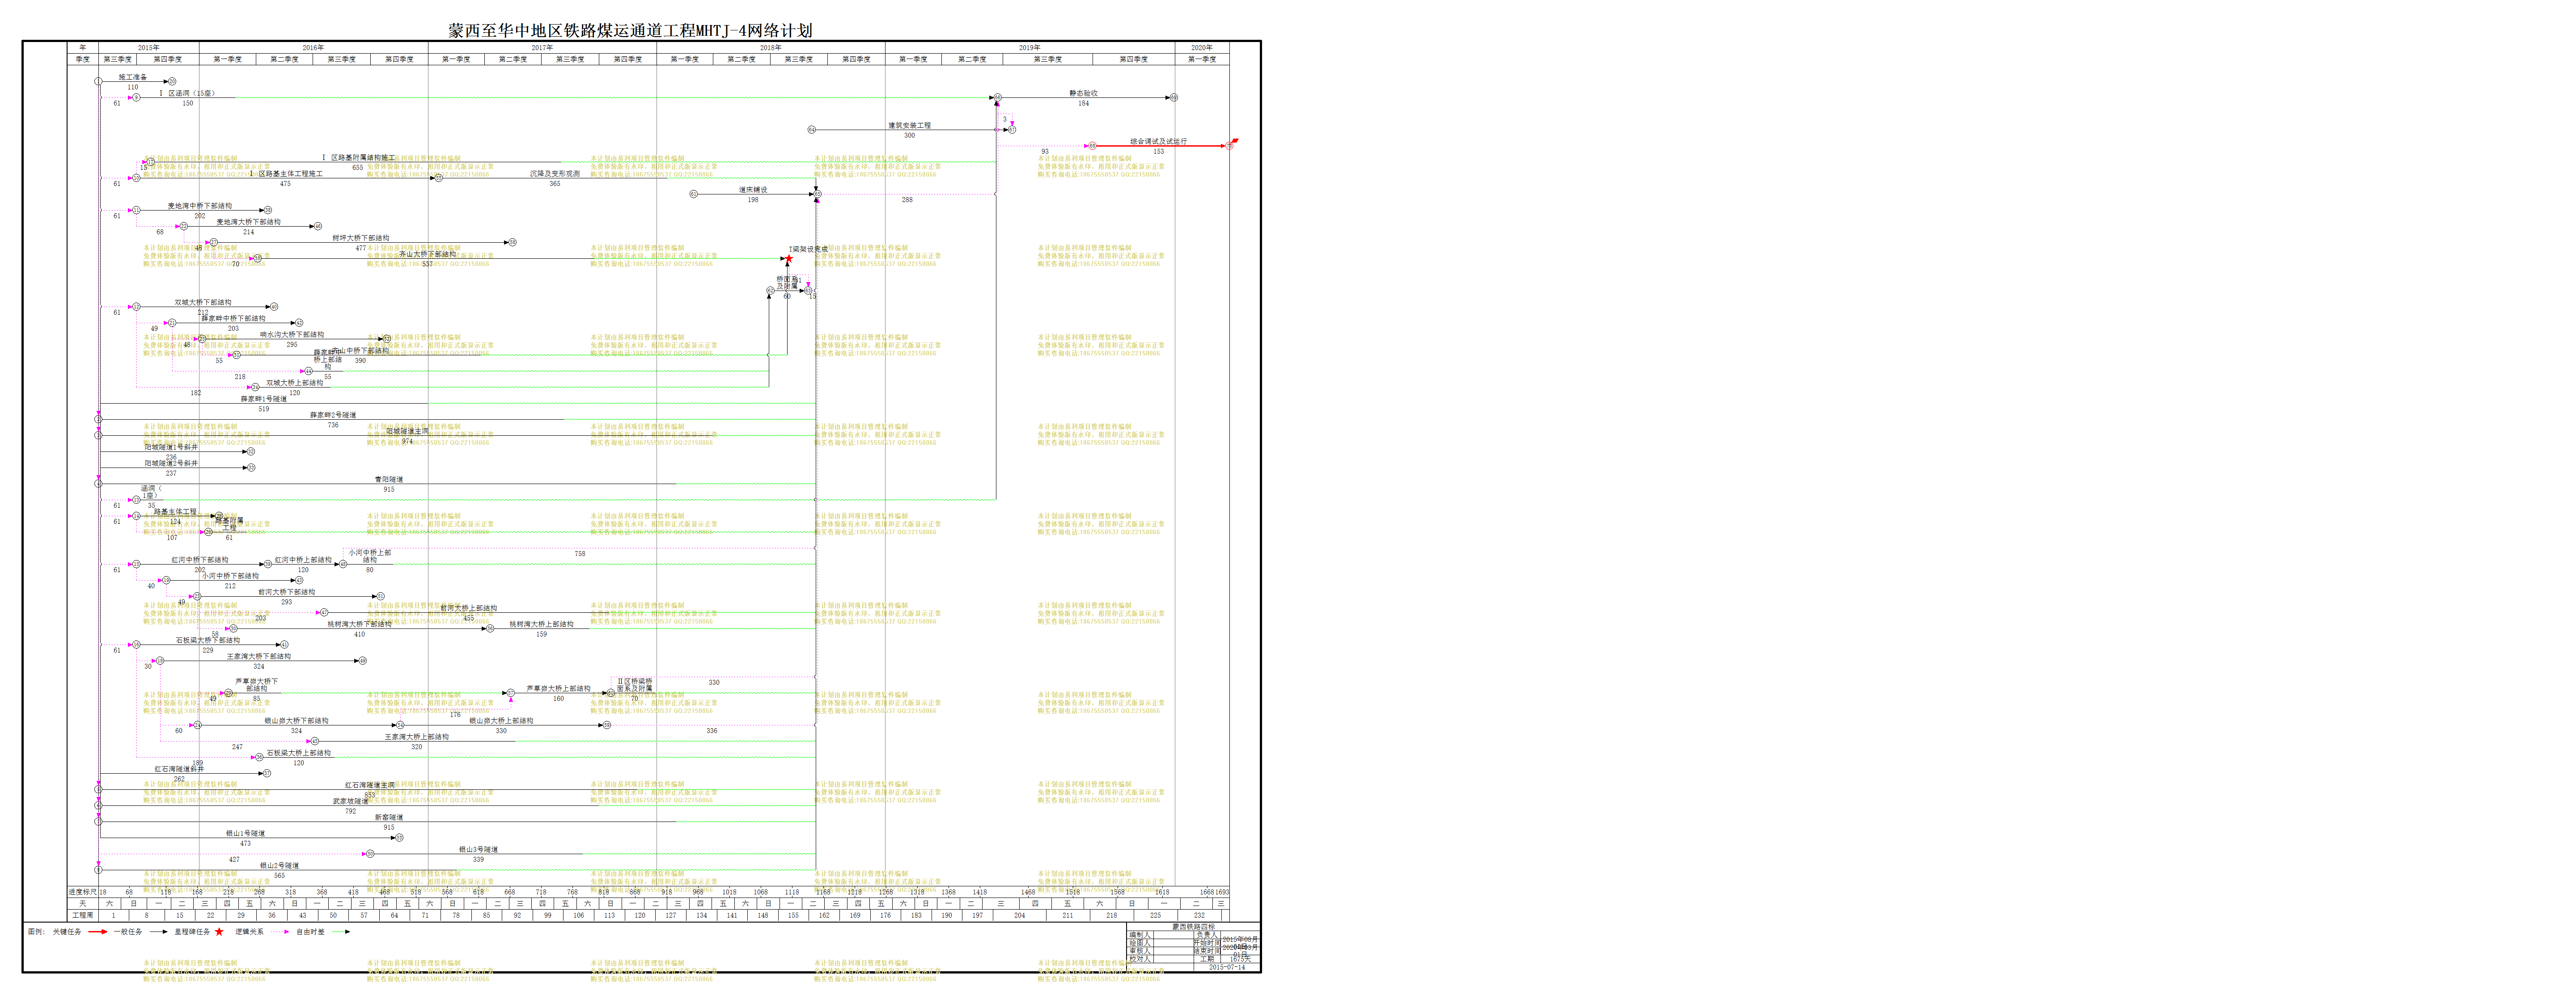Click the green 自由时差 legend arrow
The width and height of the screenshot is (2576, 982).
341,931
